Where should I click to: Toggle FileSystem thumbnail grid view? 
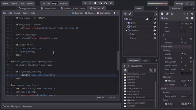click(155, 71)
